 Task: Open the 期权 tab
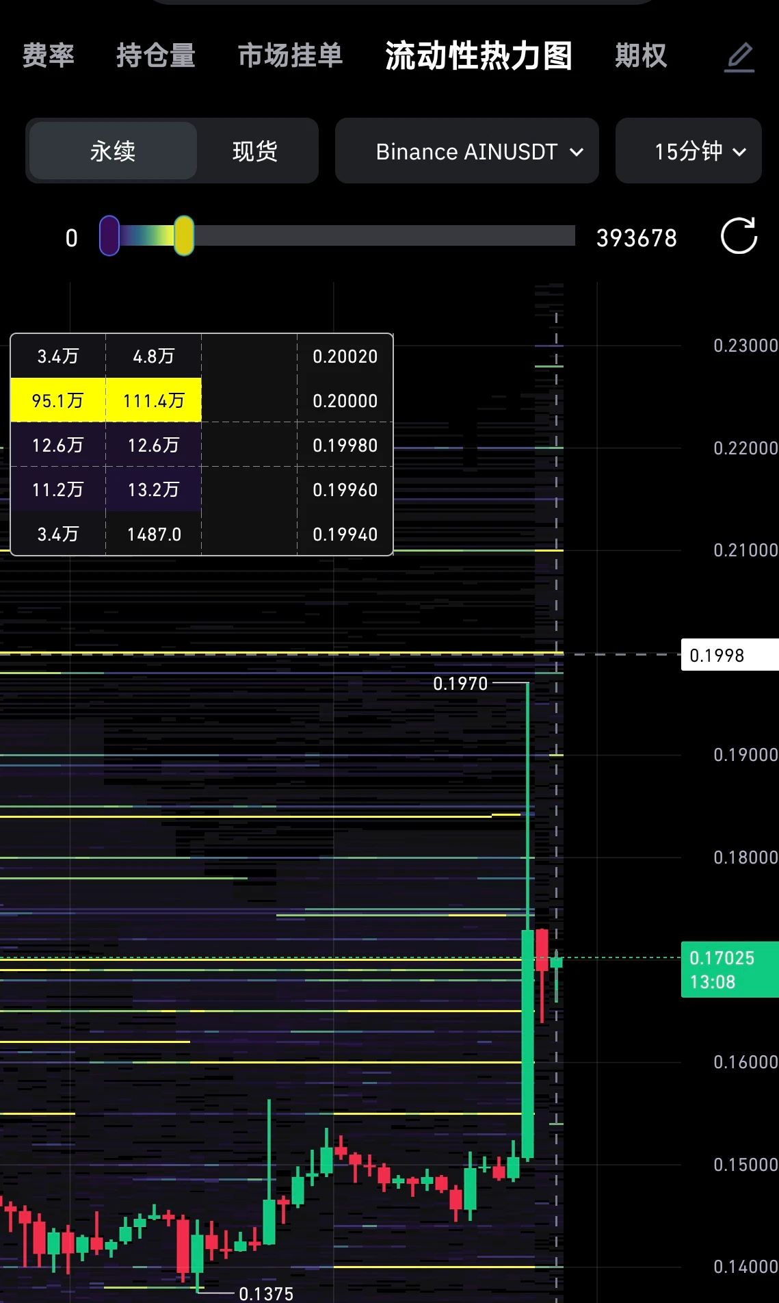[x=641, y=55]
